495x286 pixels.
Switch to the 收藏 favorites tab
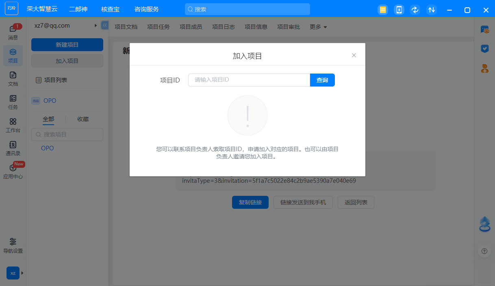tap(83, 119)
